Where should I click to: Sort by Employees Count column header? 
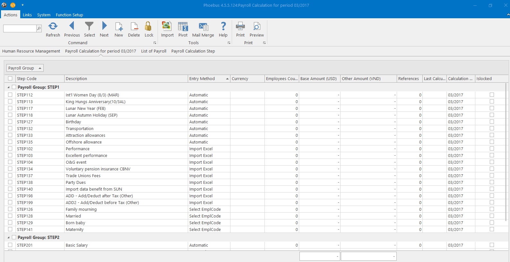(282, 78)
